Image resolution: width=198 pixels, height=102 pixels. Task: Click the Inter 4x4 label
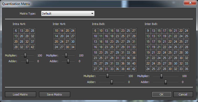pos(59,24)
